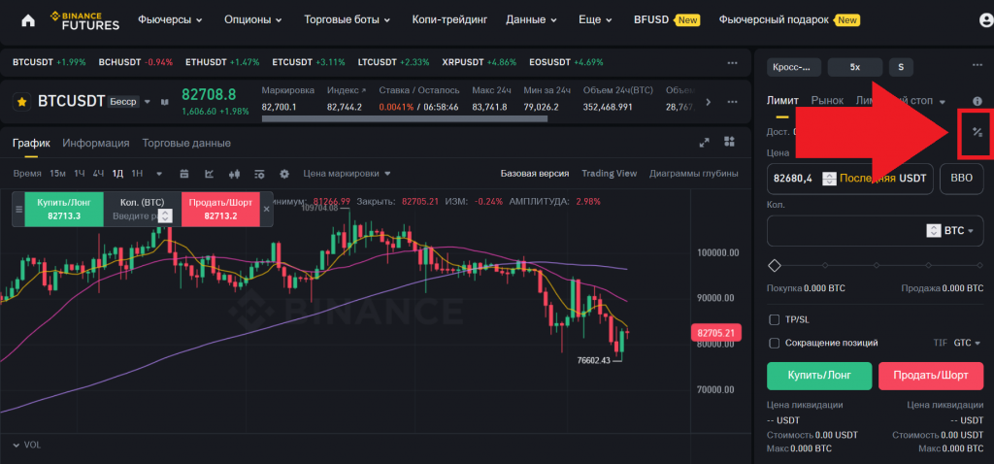
Task: Expand chart to fullscreen
Action: [704, 143]
